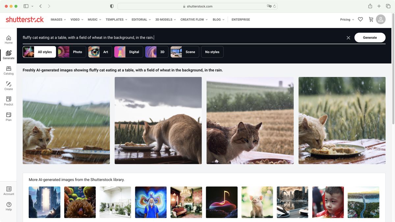
Task: Go to the ENTERPRISE section
Action: click(x=241, y=19)
